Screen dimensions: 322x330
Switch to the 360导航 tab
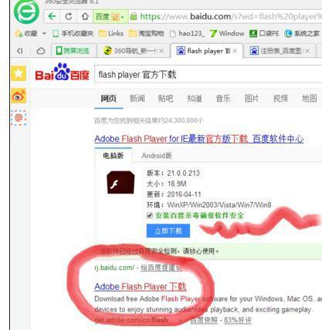[134, 51]
